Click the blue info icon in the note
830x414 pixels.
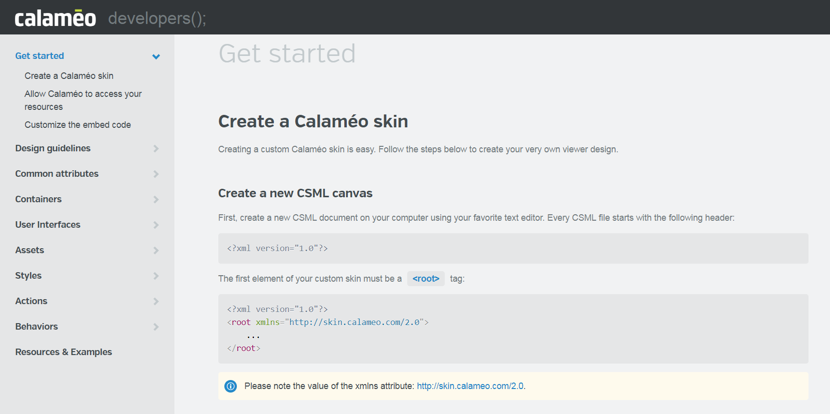[231, 386]
